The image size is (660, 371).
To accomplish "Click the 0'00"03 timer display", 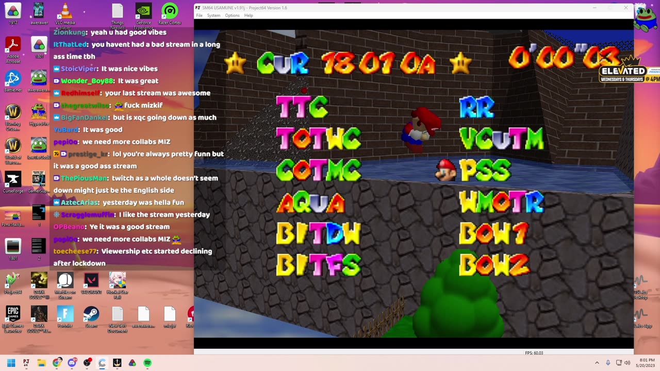I will coord(564,58).
